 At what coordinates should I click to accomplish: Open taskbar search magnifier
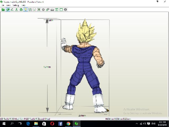click(12, 124)
